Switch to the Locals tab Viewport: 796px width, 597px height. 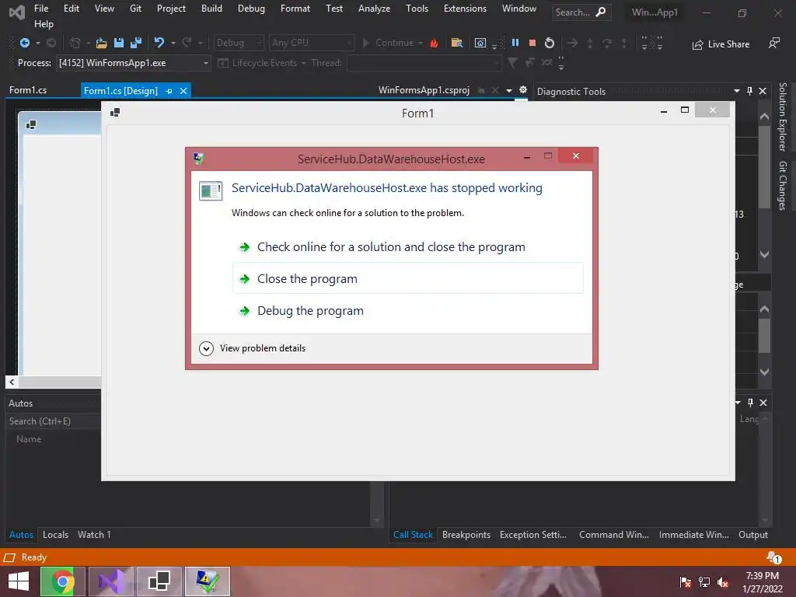[55, 535]
